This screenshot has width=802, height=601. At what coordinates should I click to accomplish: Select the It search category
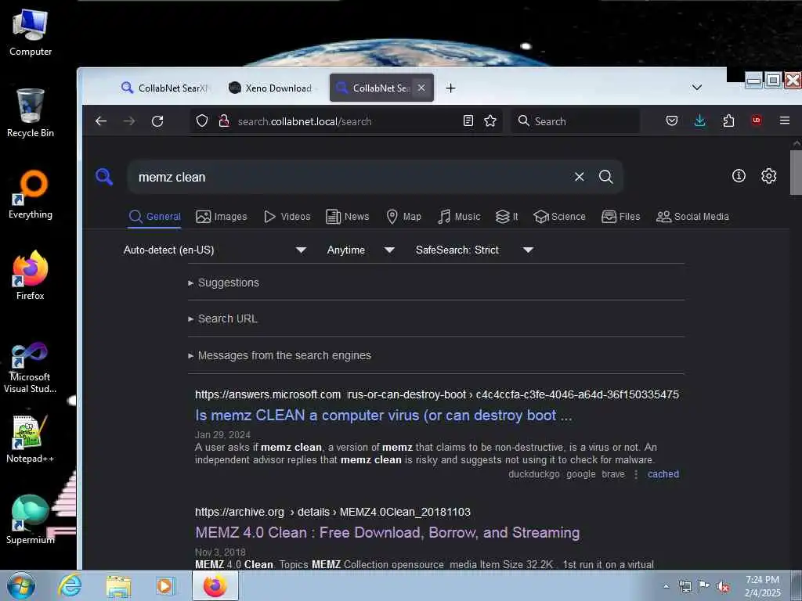click(507, 217)
